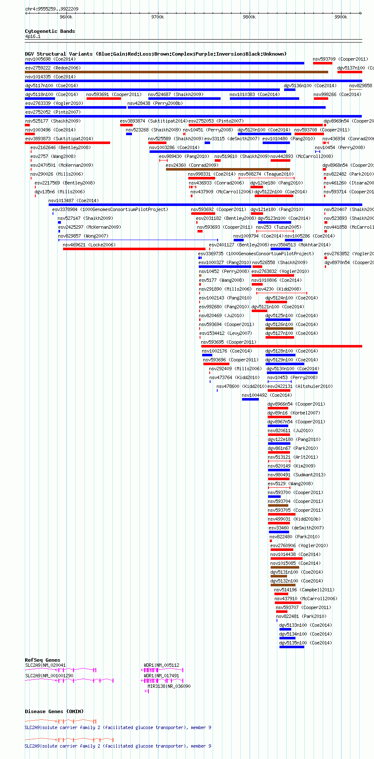Click the long red bar under nsv593695
The image size is (374, 759).
click(x=282, y=346)
